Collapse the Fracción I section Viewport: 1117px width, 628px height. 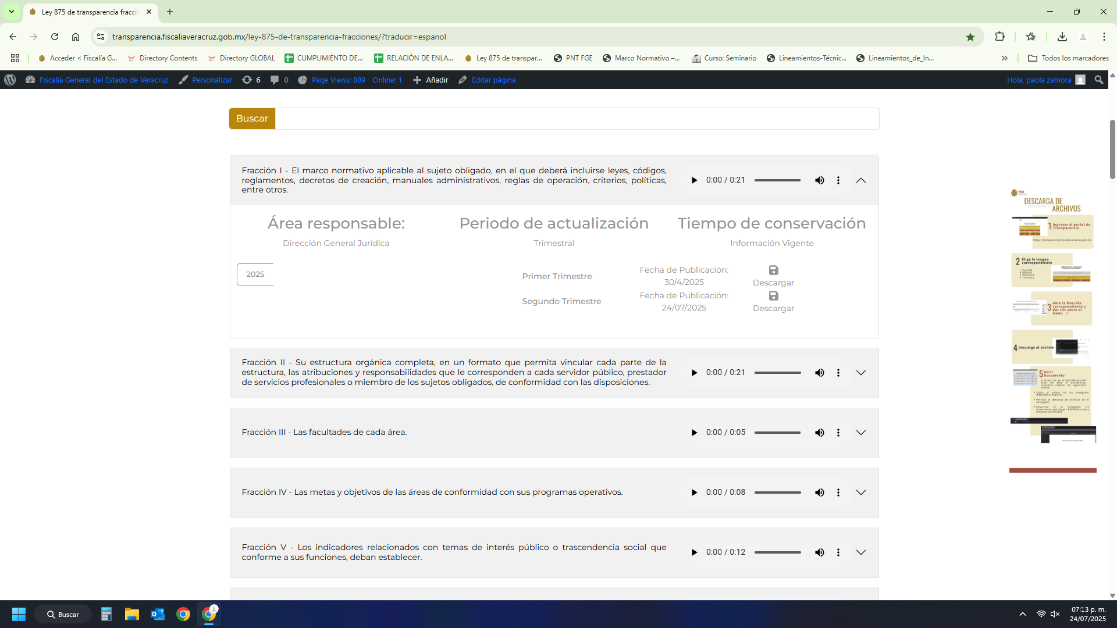(x=861, y=180)
